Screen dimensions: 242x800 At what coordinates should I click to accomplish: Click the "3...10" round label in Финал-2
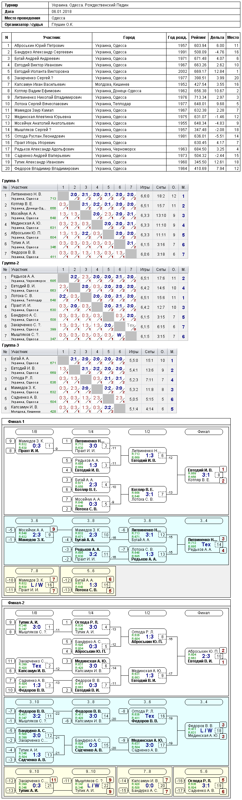34,702
